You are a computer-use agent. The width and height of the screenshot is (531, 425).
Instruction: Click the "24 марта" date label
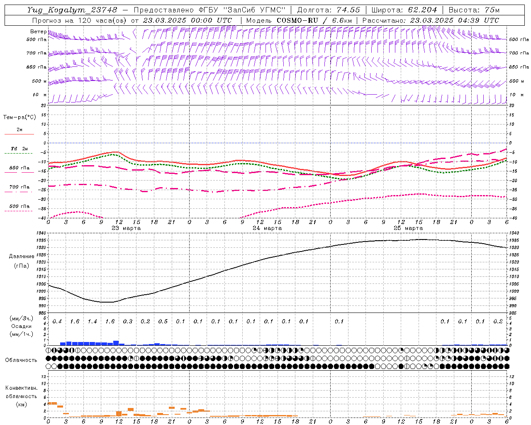[267, 228]
